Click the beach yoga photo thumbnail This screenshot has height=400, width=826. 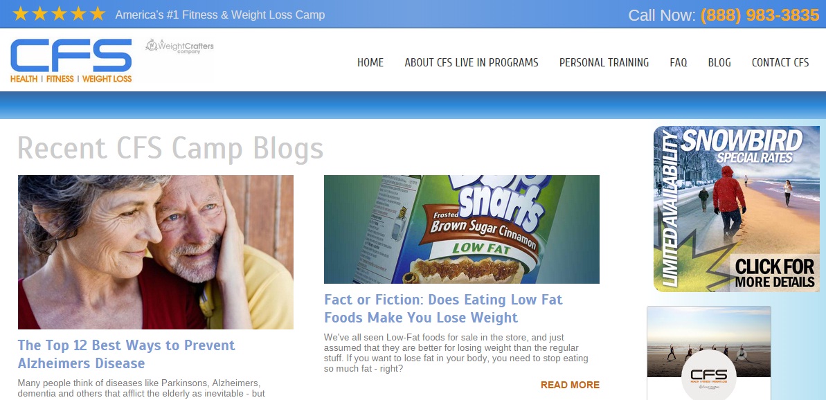point(708,342)
